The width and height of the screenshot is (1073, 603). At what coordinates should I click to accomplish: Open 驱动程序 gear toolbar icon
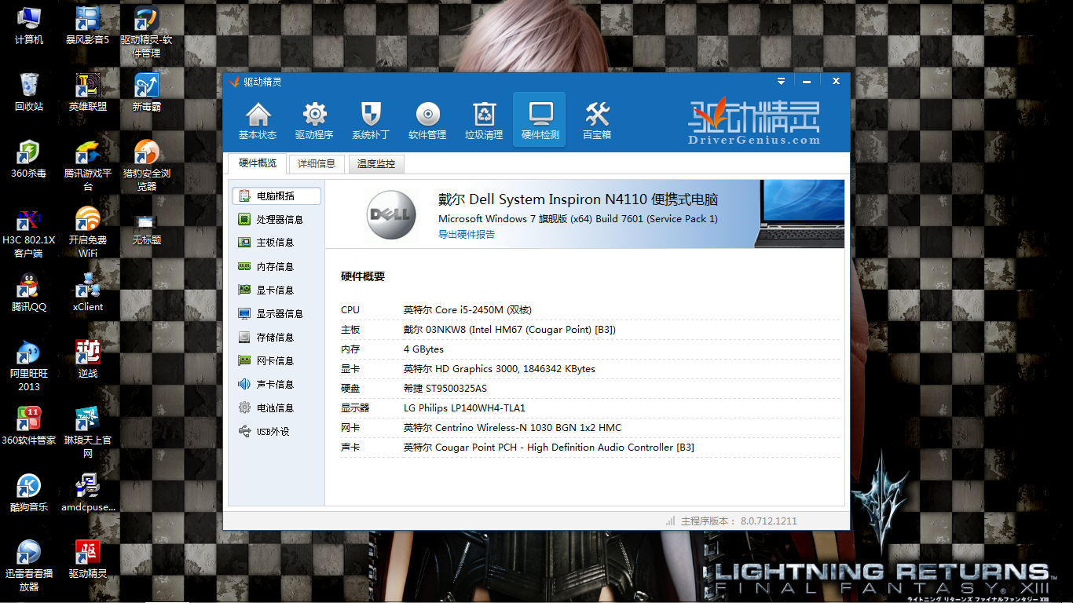coord(314,120)
